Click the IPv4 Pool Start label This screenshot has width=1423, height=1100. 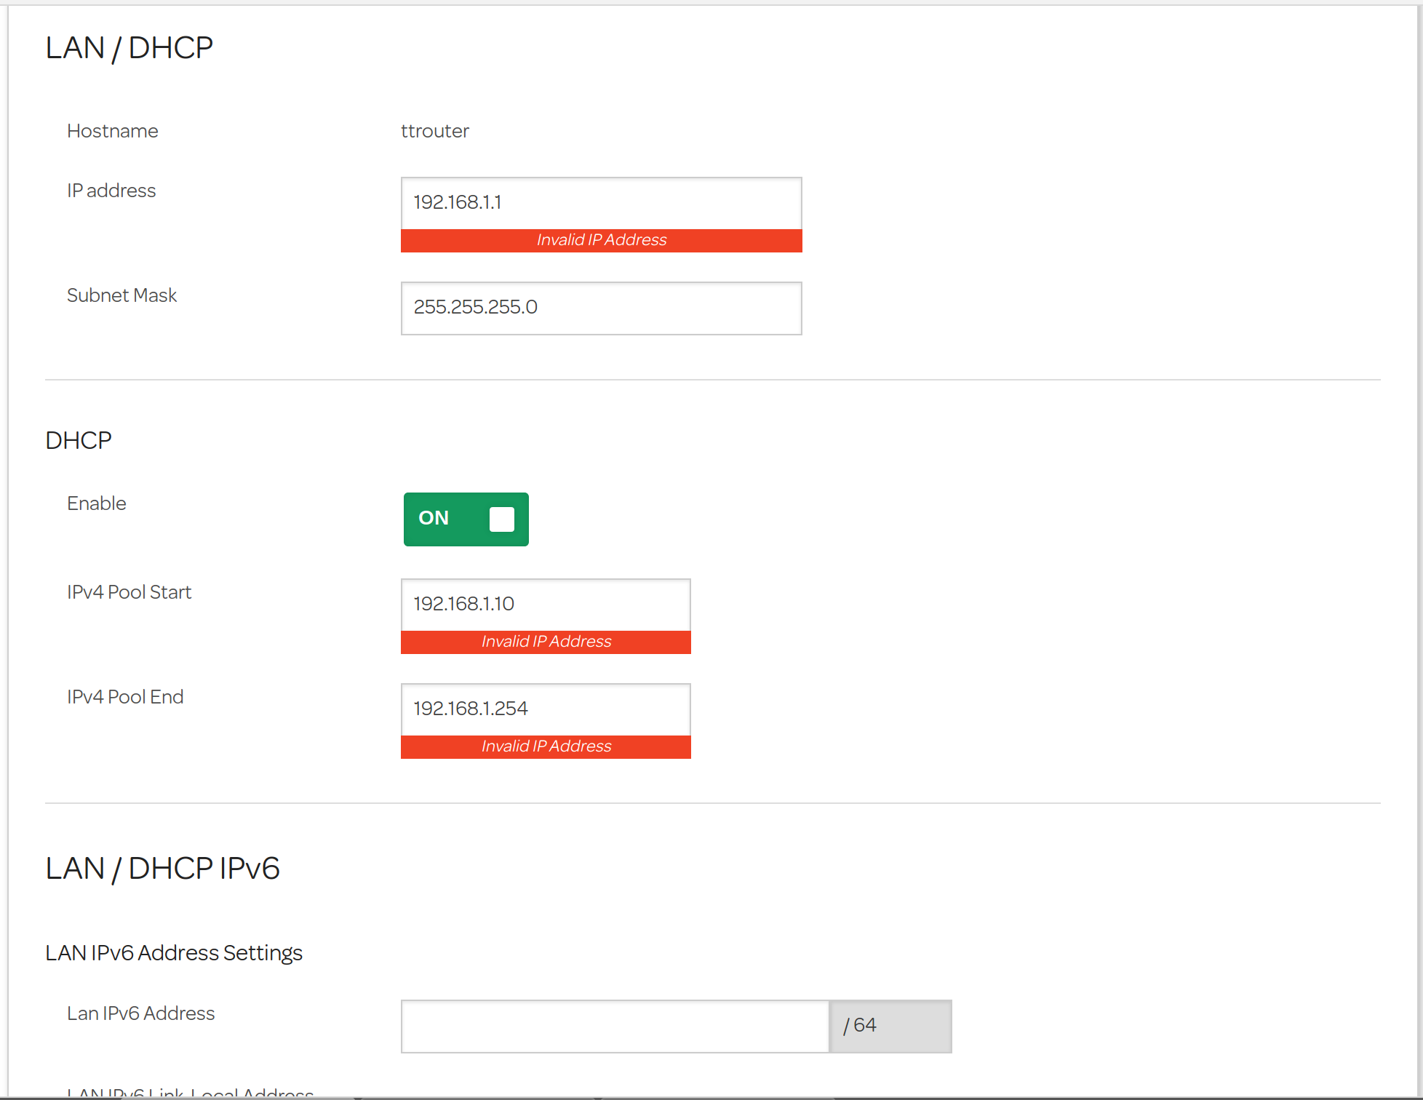pyautogui.click(x=129, y=592)
